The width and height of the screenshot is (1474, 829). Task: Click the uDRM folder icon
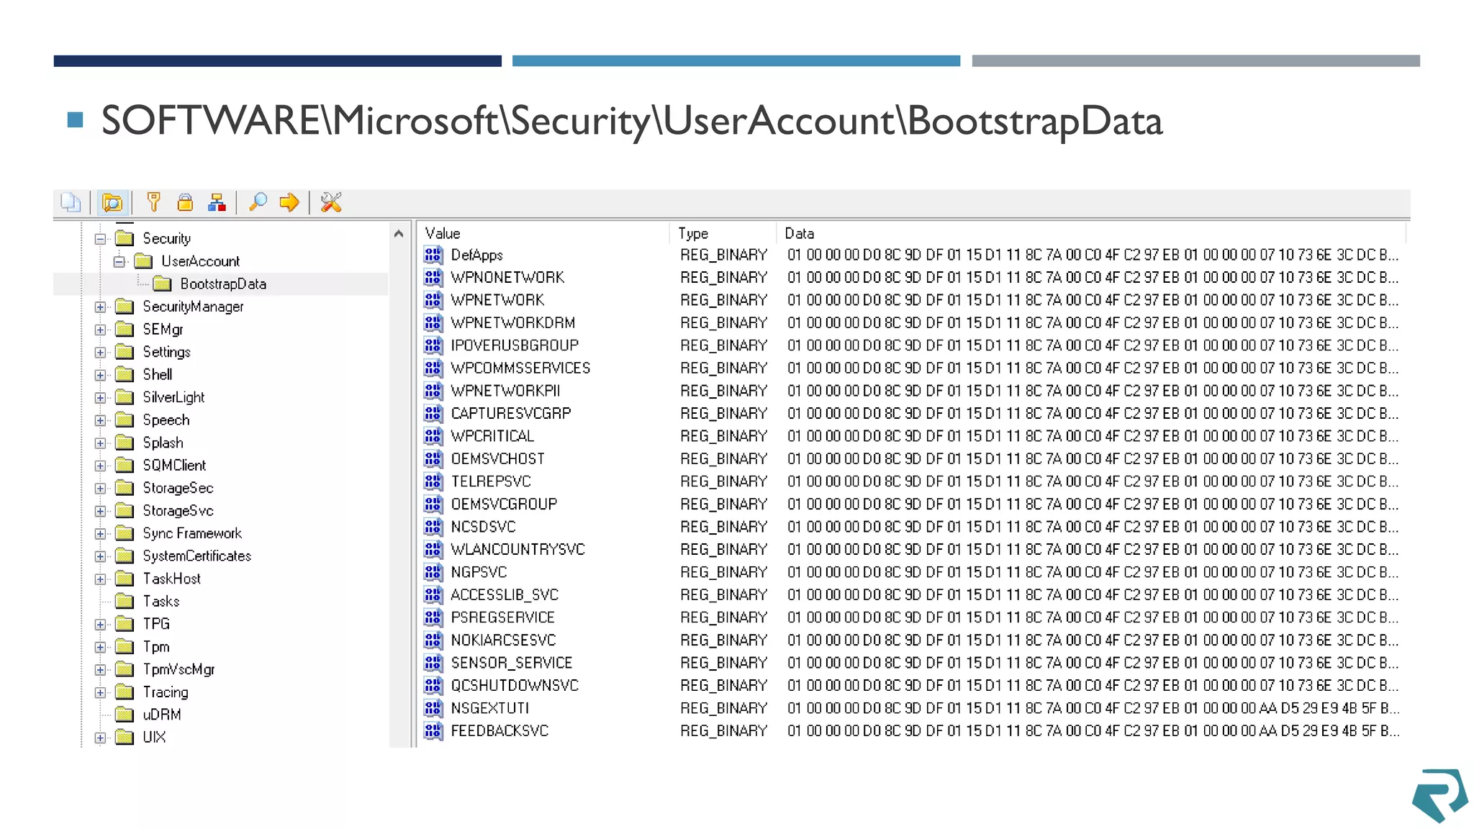(x=125, y=714)
